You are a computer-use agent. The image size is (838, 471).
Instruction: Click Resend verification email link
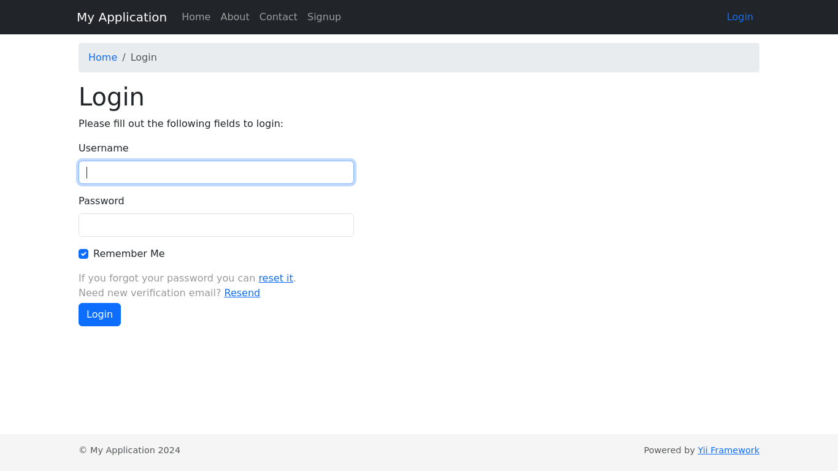coord(242,293)
